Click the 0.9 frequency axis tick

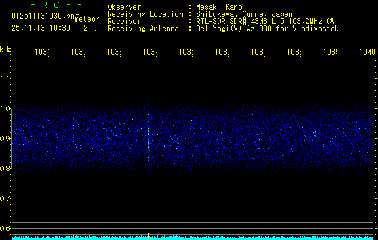point(5,139)
